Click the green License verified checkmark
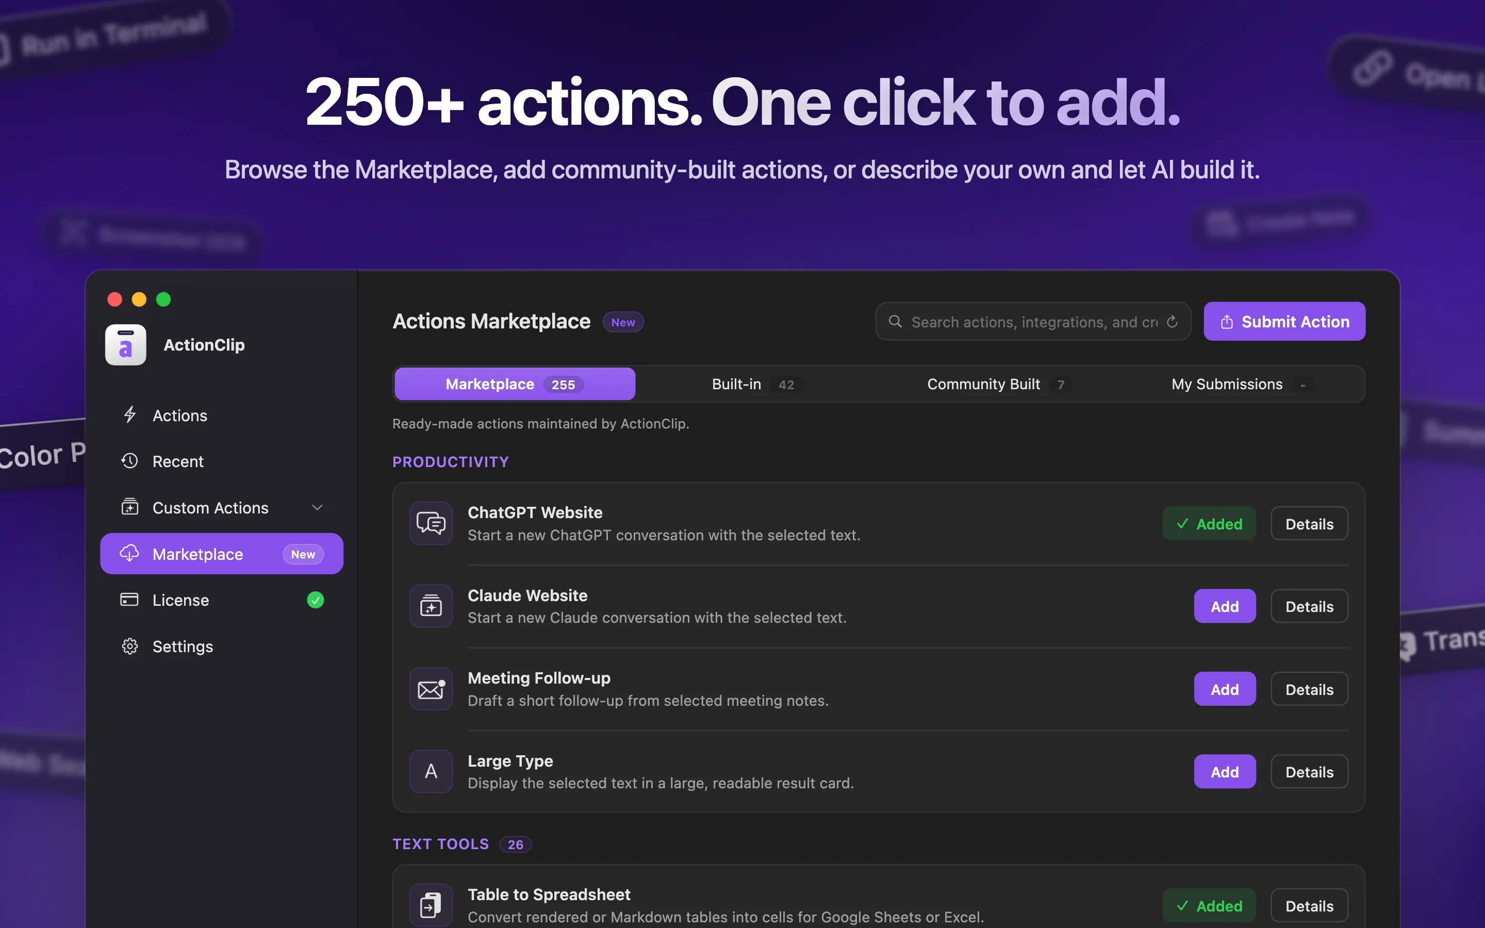Viewport: 1485px width, 928px height. (316, 600)
